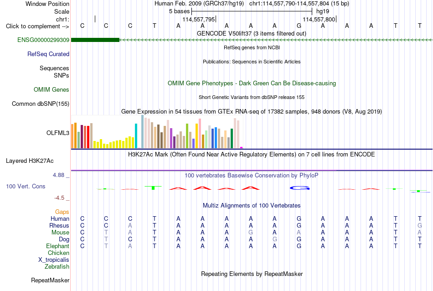Click 'Repeating Elements by RepeatMasker' title
Image resolution: width=433 pixels, height=291 pixels.
coord(252,274)
